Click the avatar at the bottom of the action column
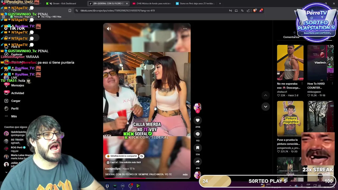Viewport: 338px width, 190px height. [x=198, y=174]
